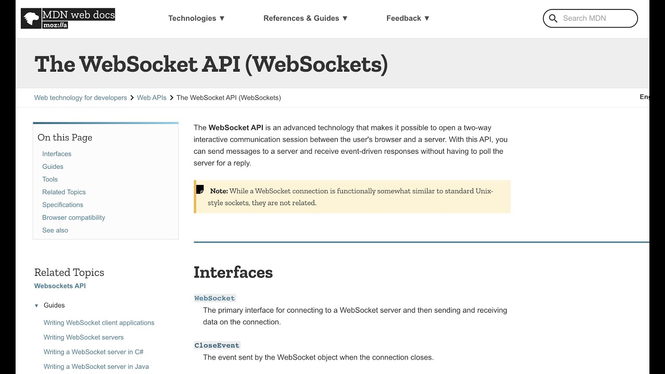Click the note icon in yellow box

pyautogui.click(x=200, y=190)
